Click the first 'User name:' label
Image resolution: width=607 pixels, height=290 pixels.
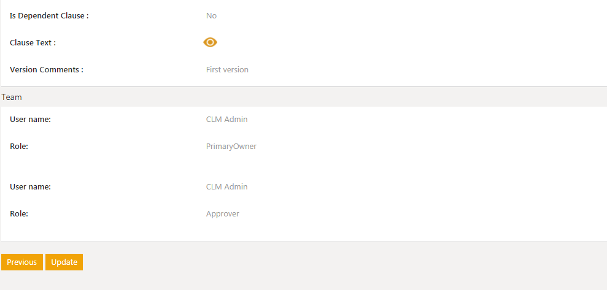tap(30, 119)
